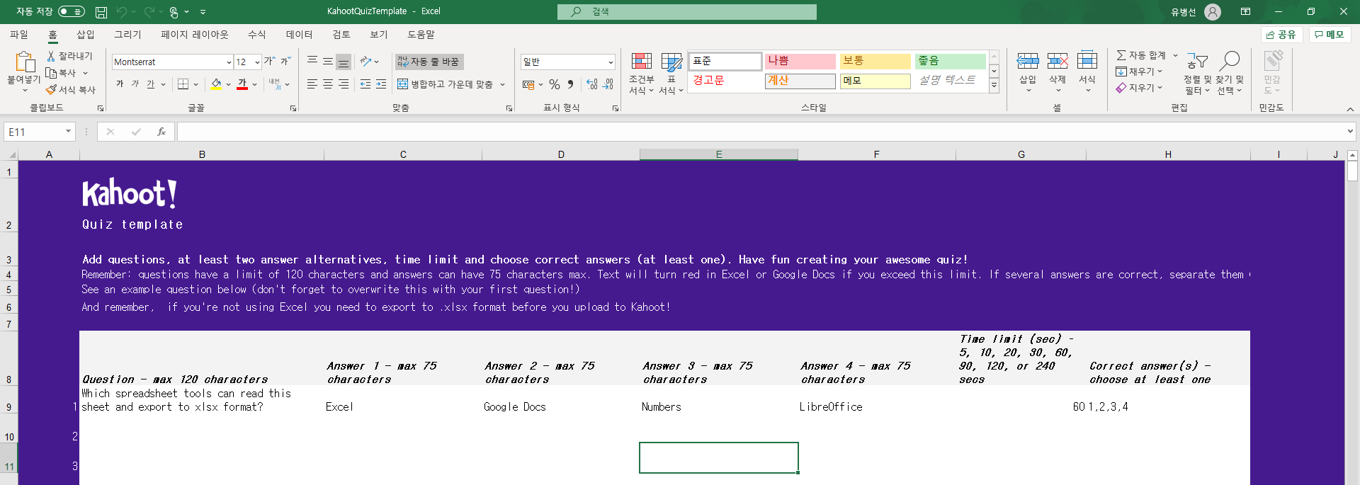Click the Insert cells icon
The height and width of the screenshot is (485, 1360).
(x=1028, y=62)
